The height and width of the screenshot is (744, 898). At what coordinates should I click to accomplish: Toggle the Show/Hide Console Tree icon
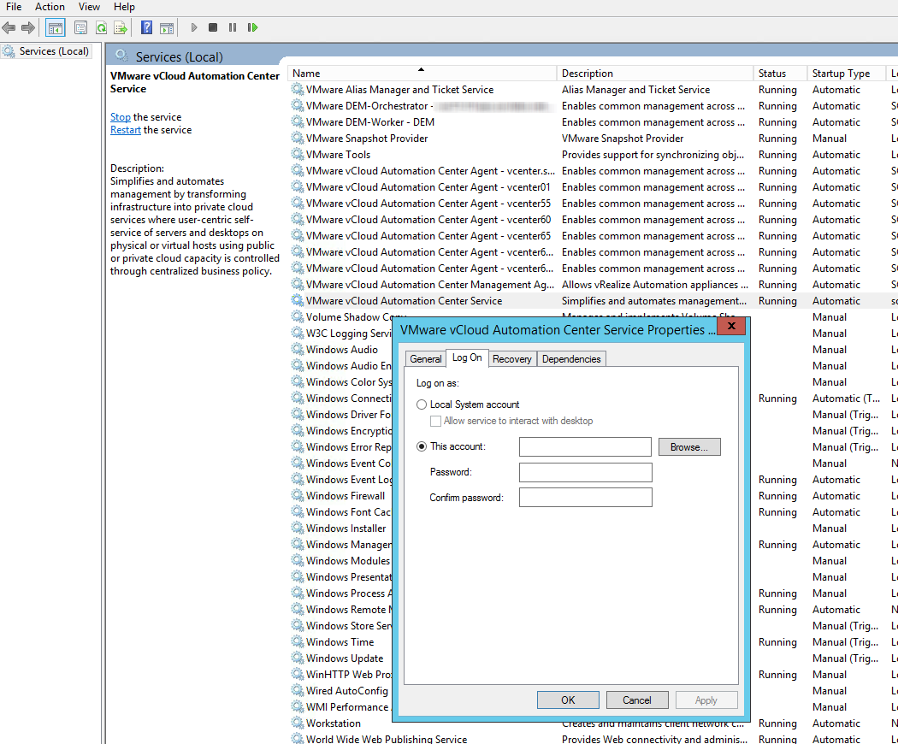coord(56,27)
